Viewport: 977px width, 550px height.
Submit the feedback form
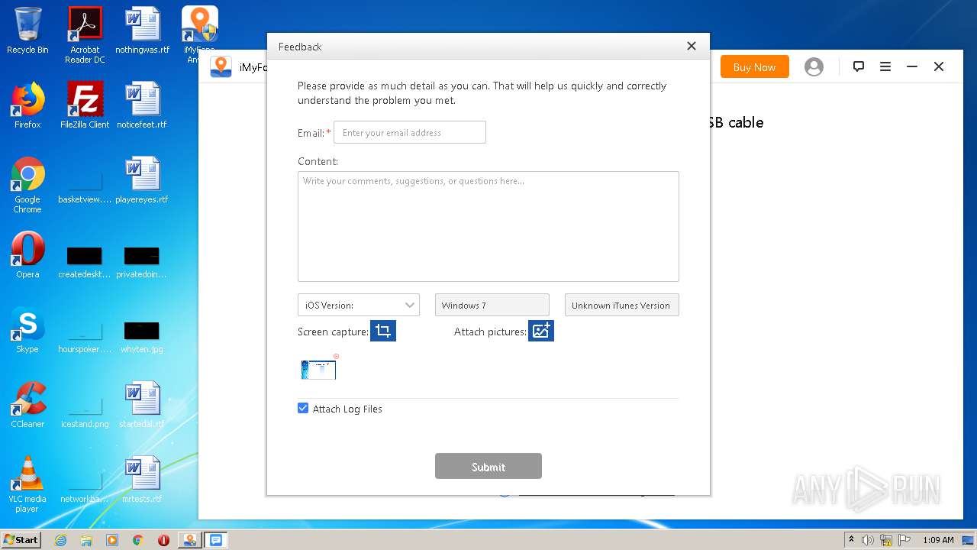[x=488, y=467]
